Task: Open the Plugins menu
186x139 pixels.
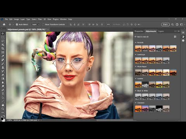Action: [56, 19]
